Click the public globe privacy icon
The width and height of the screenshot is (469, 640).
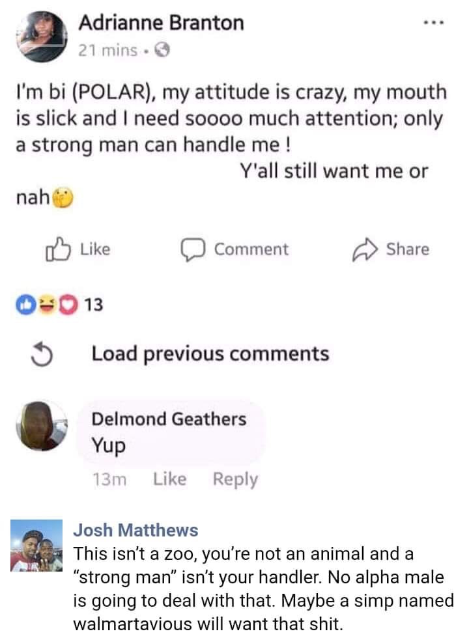pyautogui.click(x=163, y=51)
